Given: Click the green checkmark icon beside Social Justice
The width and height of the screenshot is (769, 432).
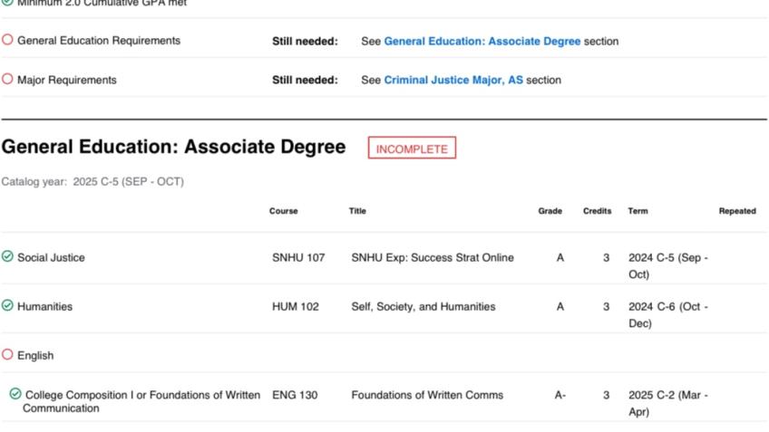Looking at the screenshot, I should 7,256.
